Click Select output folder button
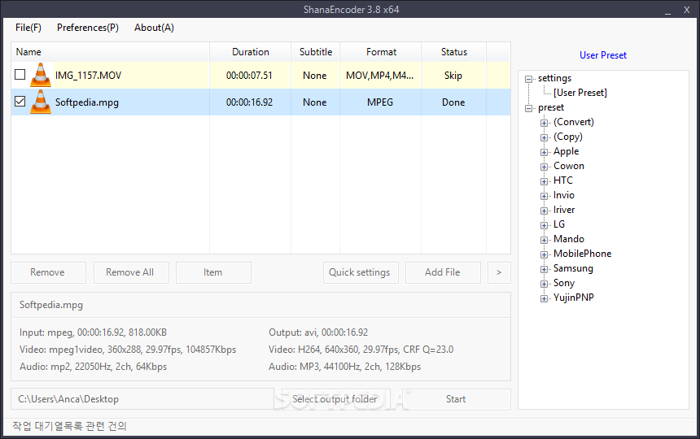This screenshot has width=700, height=439. pyautogui.click(x=335, y=399)
